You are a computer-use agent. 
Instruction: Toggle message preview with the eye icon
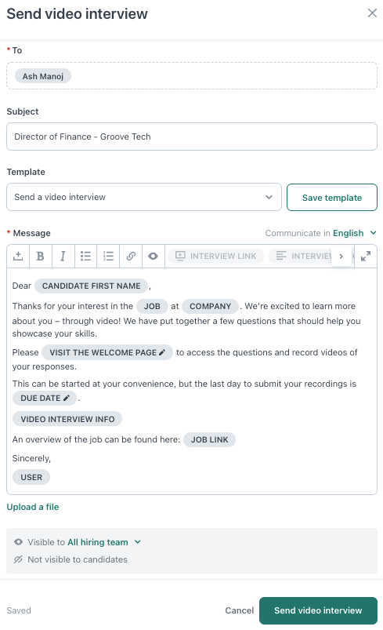[153, 256]
